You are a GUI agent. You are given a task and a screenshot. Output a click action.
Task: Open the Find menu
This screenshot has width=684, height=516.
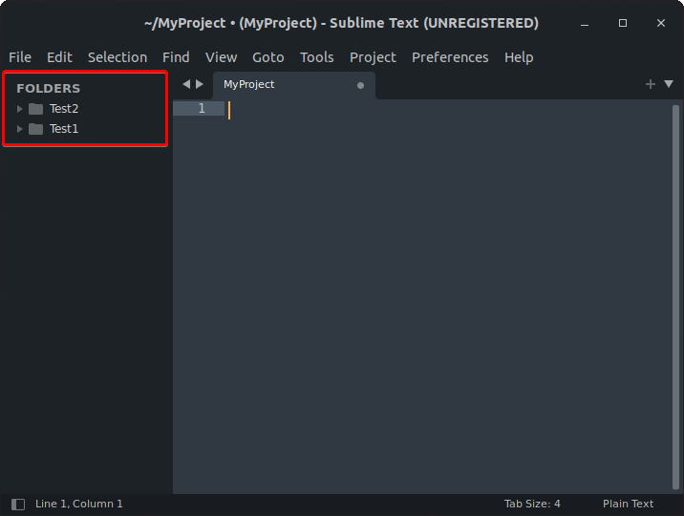click(176, 57)
